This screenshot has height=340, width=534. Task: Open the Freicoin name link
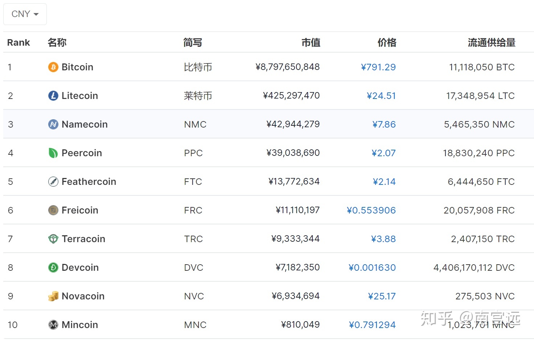[80, 210]
